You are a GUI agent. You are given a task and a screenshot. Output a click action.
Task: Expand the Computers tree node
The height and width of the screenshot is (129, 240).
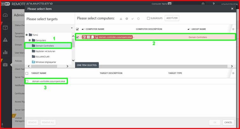coord(30,40)
